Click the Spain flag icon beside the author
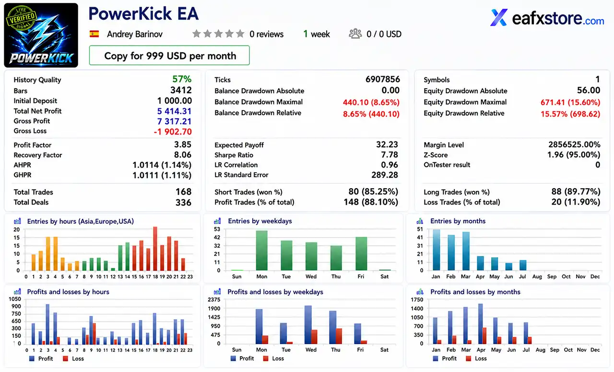614x372 pixels. pos(94,34)
